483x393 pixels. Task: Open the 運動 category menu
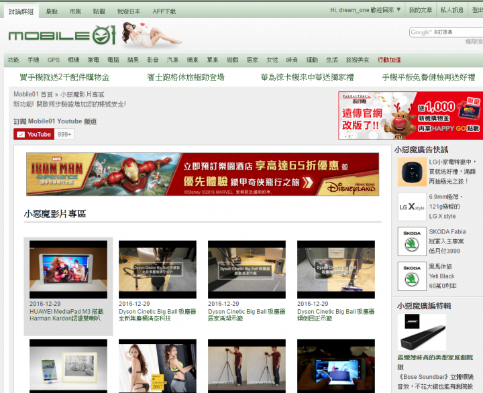[312, 60]
